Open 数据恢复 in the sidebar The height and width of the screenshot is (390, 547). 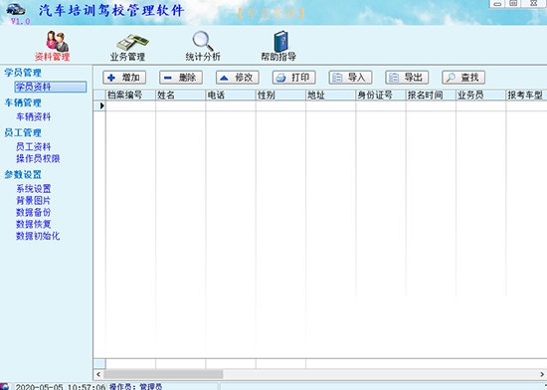click(34, 224)
